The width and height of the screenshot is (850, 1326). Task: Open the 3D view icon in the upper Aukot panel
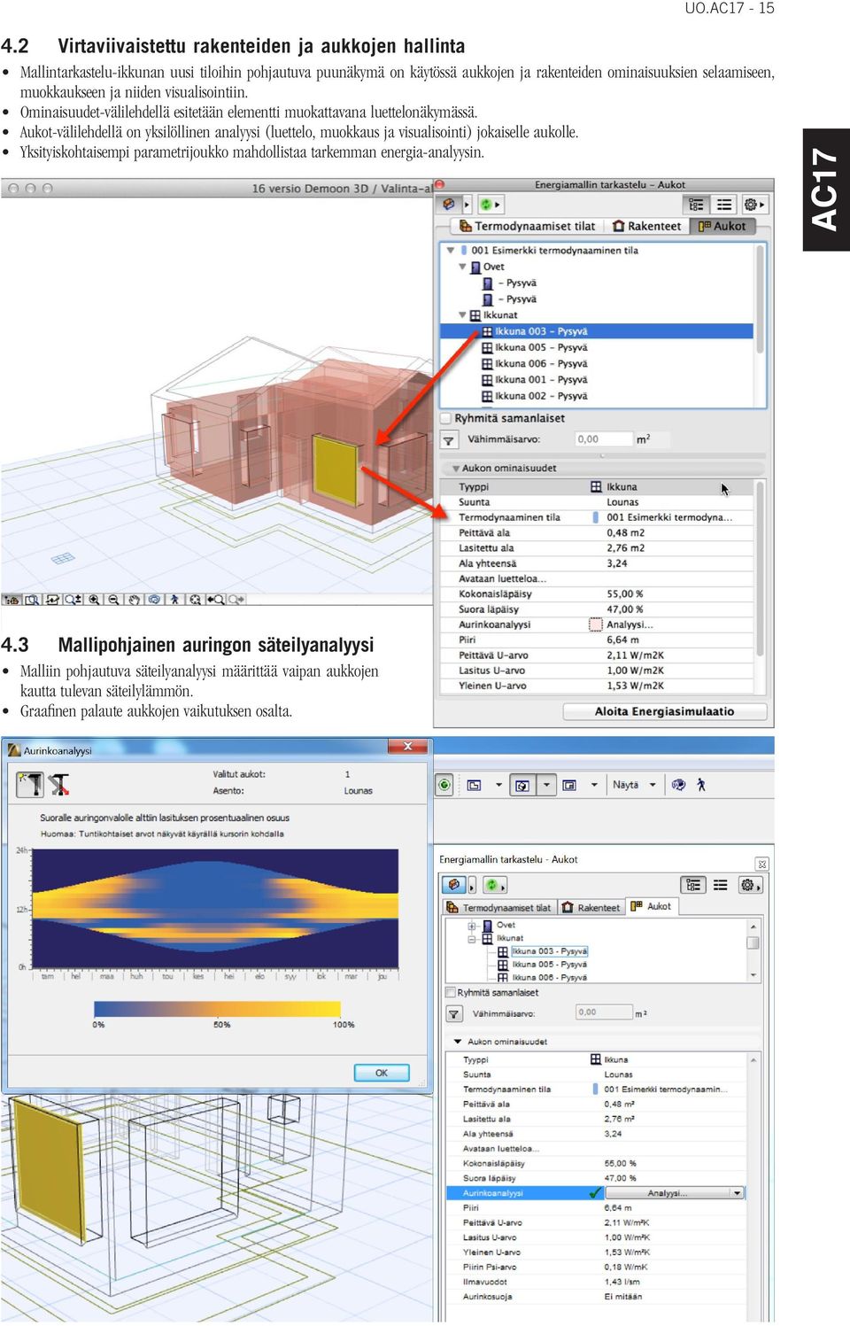pos(450,205)
